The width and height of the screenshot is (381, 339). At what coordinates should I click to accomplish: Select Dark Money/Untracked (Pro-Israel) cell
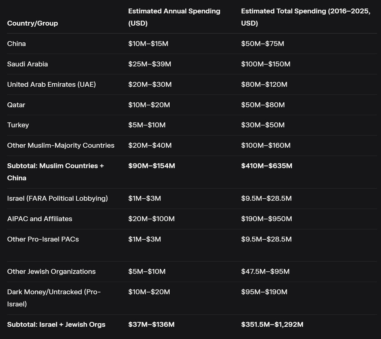54,298
